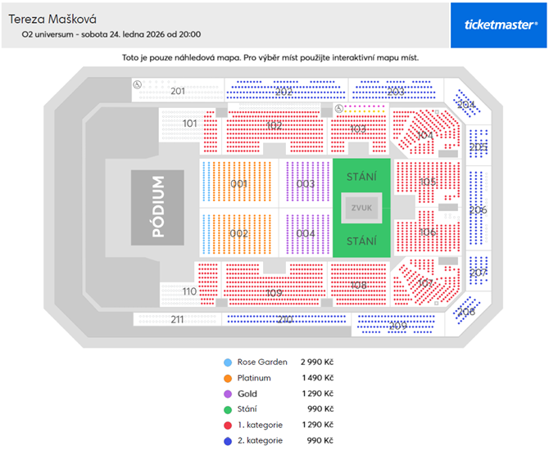Click Platinum orange legend dot
Image resolution: width=549 pixels, height=455 pixels.
pyautogui.click(x=228, y=378)
